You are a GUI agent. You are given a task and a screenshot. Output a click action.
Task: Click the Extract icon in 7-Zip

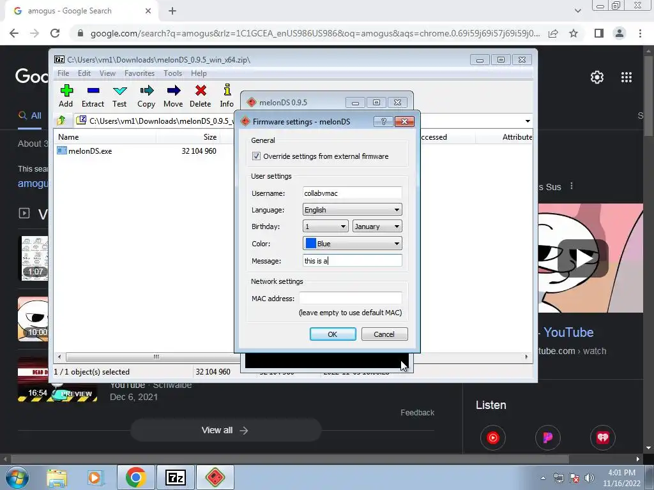tap(93, 96)
